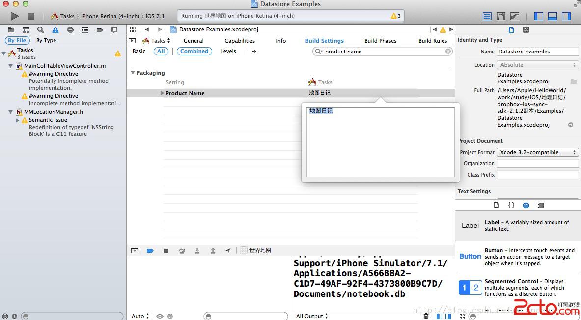Open the search navigator magnifier icon
This screenshot has width=581, height=320.
click(41, 30)
